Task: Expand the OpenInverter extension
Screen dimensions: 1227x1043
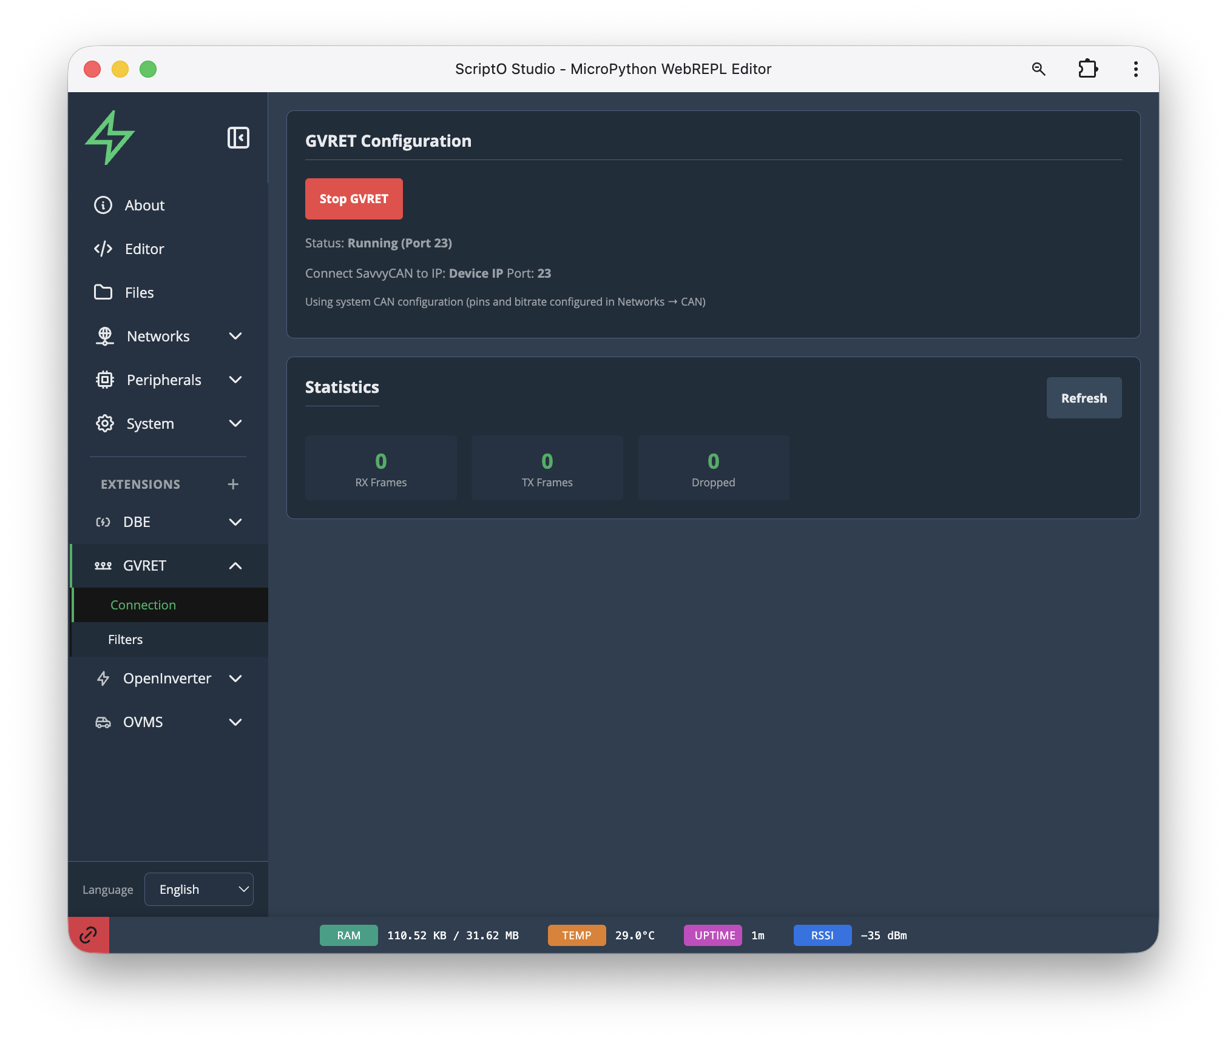Action: (235, 679)
